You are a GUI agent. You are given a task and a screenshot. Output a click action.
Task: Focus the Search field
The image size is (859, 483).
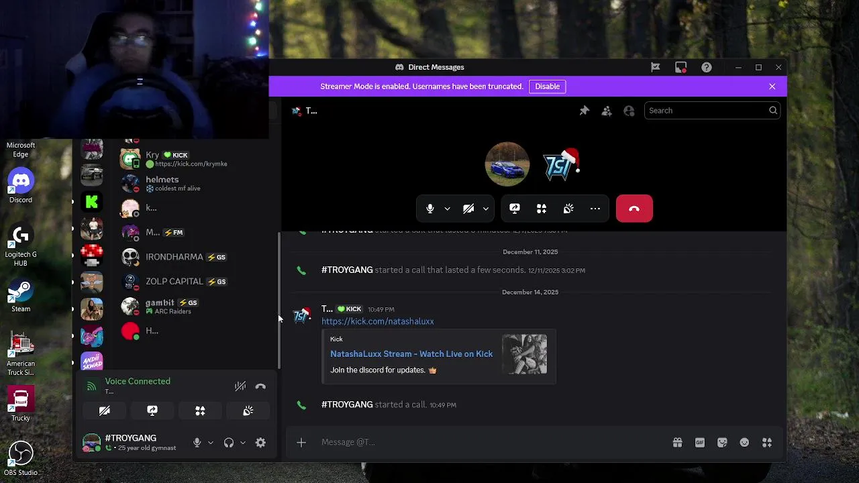click(711, 111)
